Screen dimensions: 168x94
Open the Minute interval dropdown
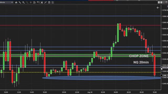[x=6, y=2]
